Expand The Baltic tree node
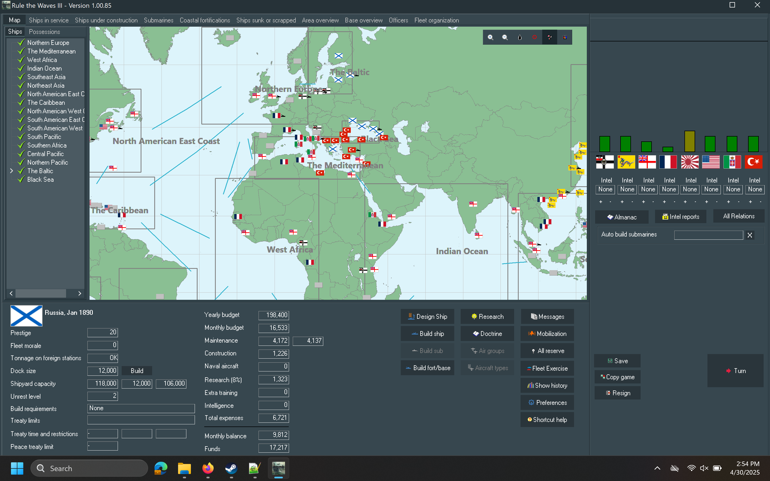The image size is (770, 481). tap(11, 171)
